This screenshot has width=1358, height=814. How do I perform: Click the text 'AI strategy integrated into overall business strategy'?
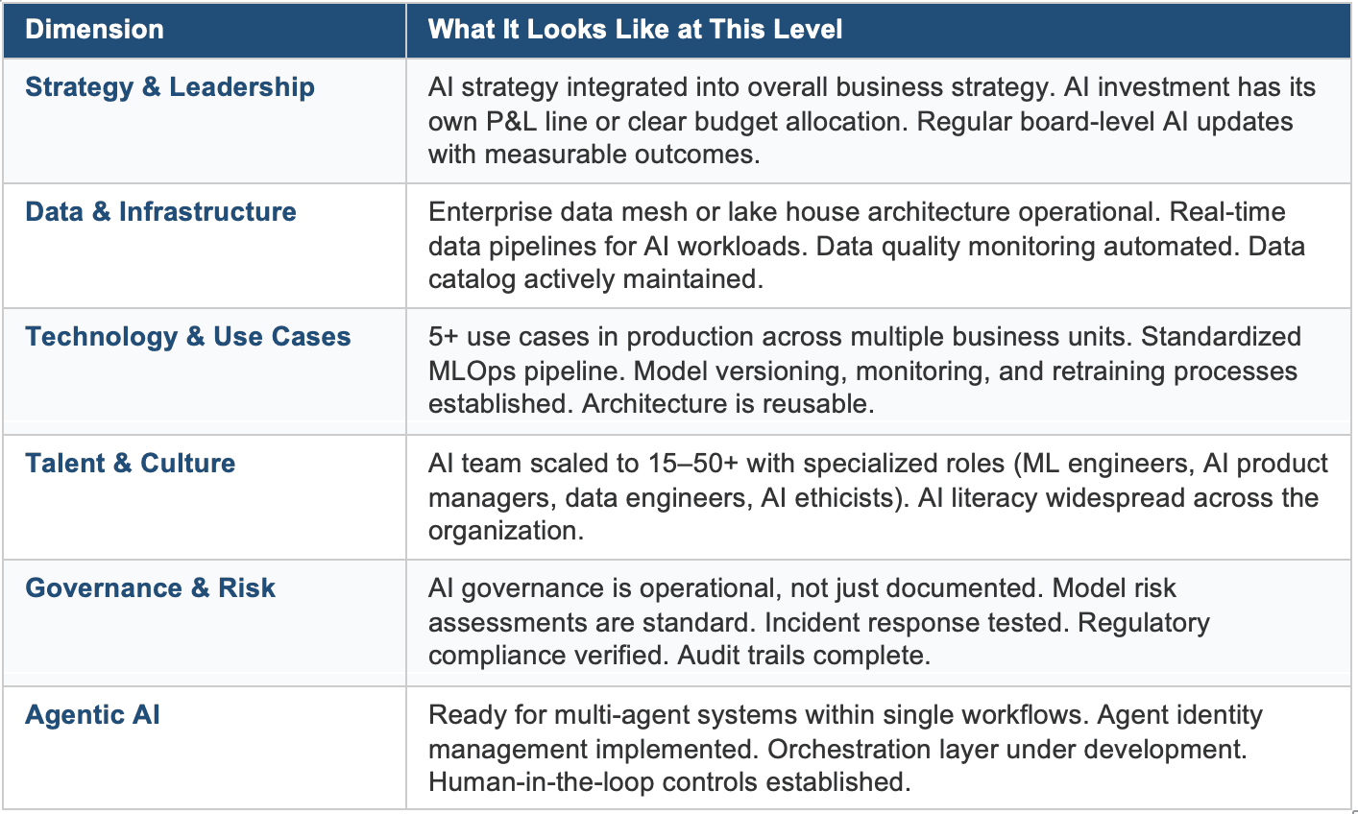pos(741,87)
